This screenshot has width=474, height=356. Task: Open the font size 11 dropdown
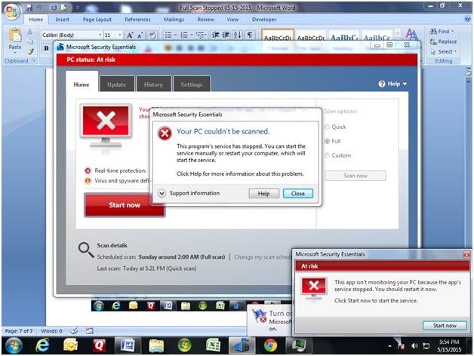click(x=120, y=35)
